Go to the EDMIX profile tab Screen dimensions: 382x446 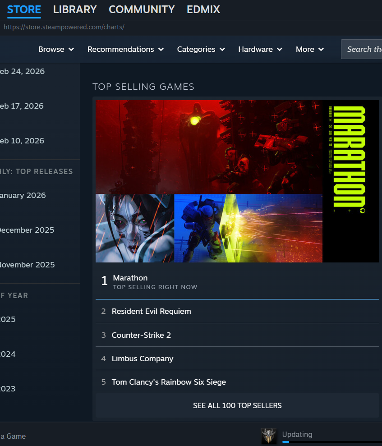(203, 9)
